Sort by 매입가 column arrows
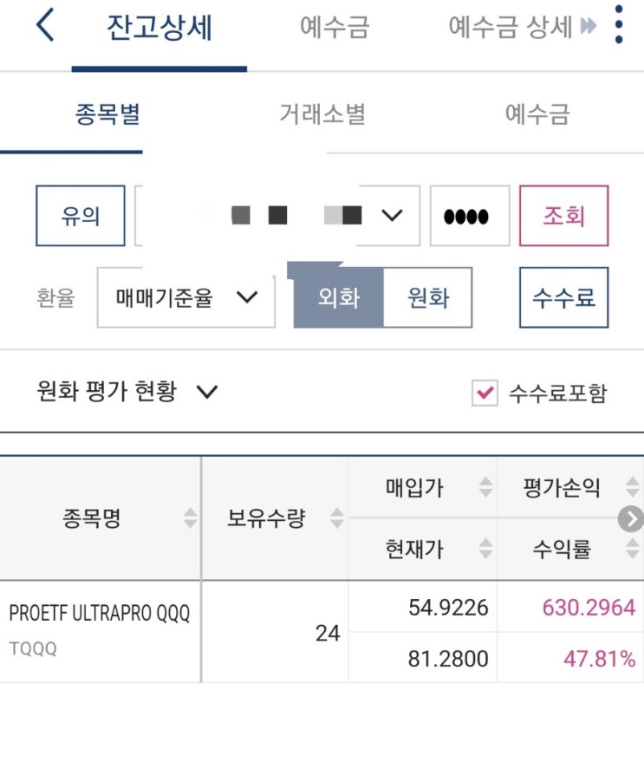 click(x=485, y=488)
